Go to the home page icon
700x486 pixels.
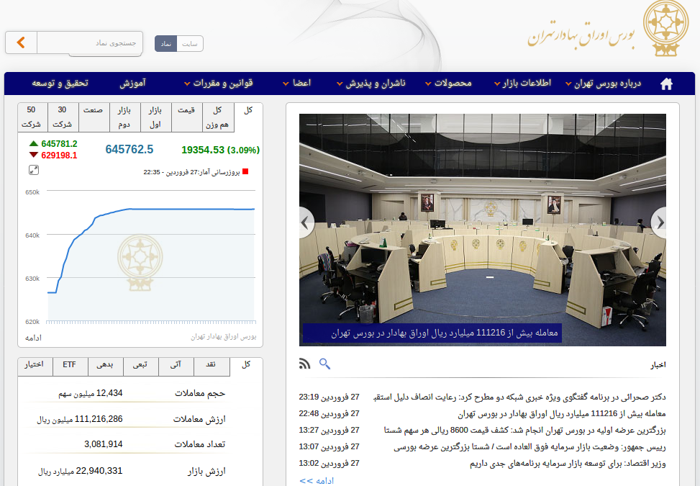[666, 84]
